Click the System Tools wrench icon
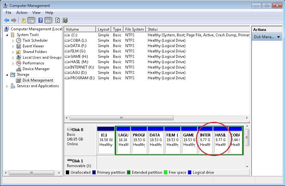The image size is (285, 186). [x=12, y=34]
